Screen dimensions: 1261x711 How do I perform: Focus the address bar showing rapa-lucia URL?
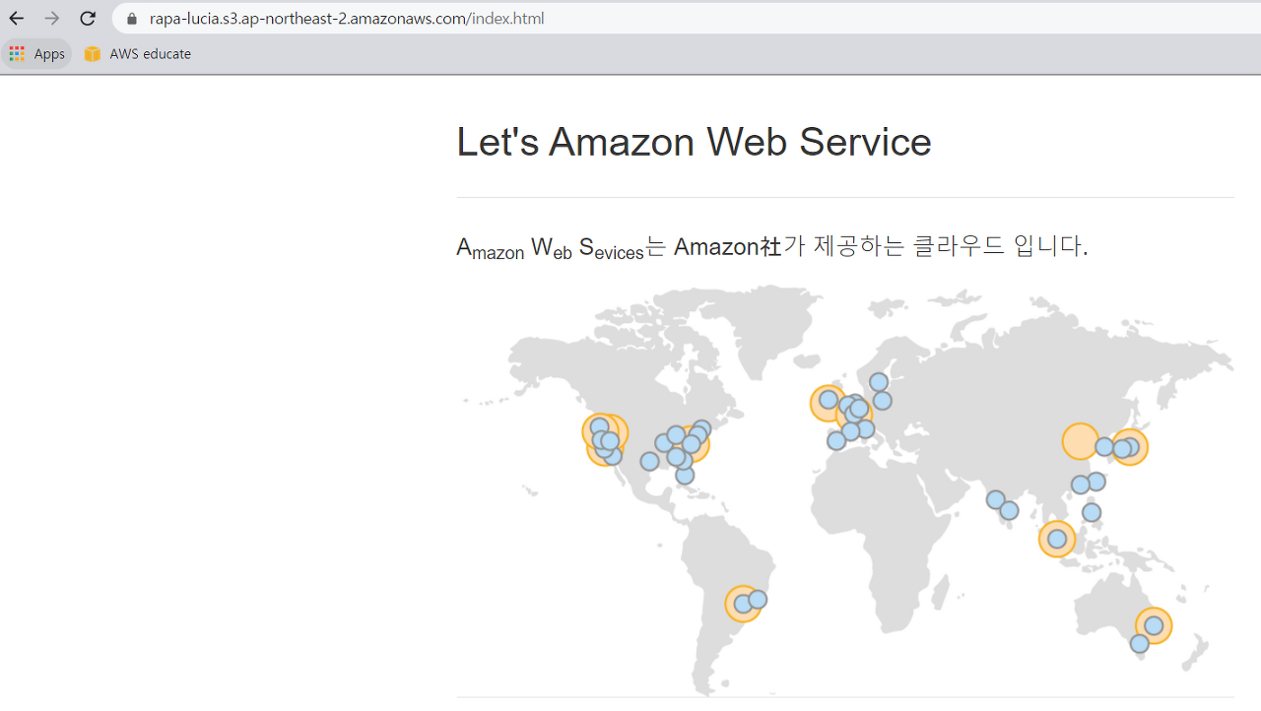(686, 19)
